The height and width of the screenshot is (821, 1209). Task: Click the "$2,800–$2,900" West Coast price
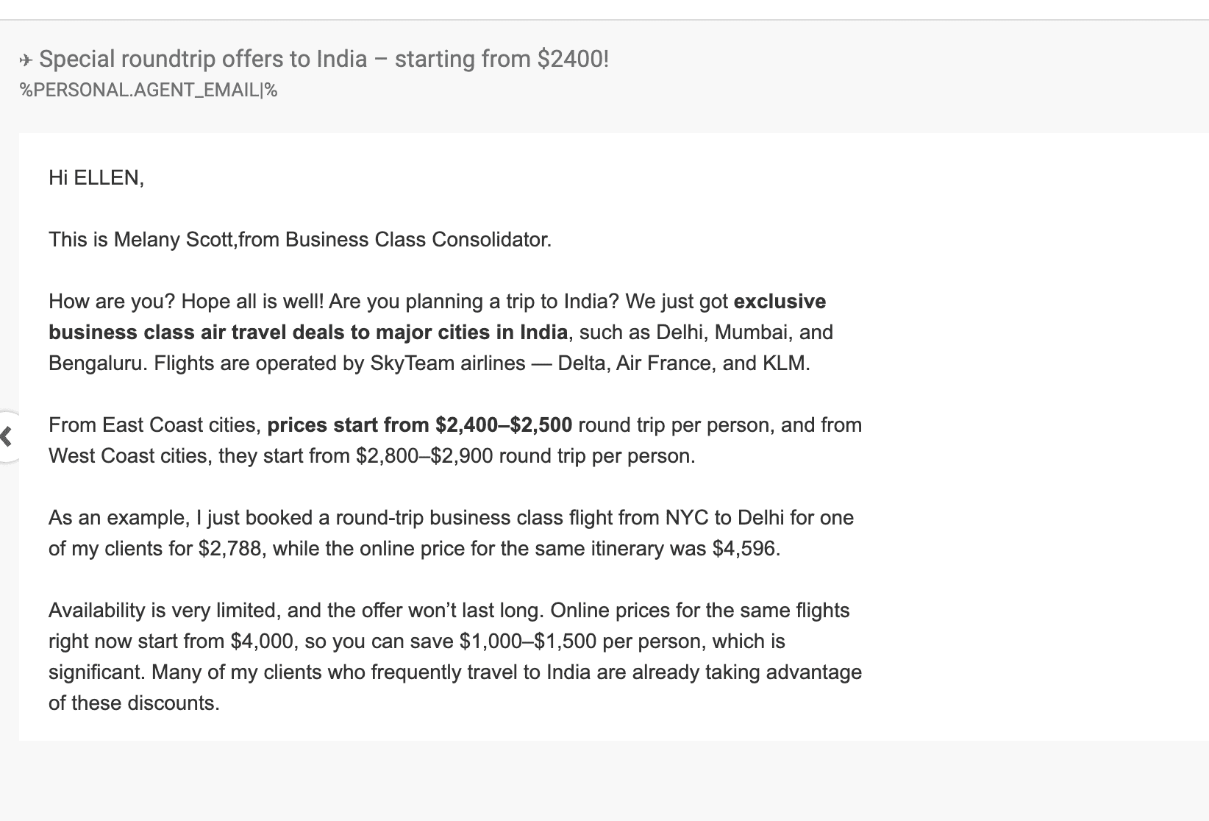[x=424, y=456]
